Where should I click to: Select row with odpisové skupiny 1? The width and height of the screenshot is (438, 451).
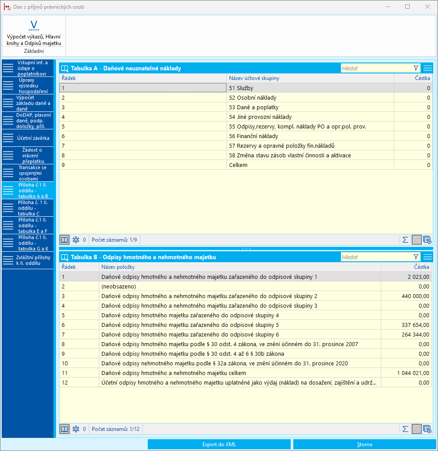click(x=246, y=277)
